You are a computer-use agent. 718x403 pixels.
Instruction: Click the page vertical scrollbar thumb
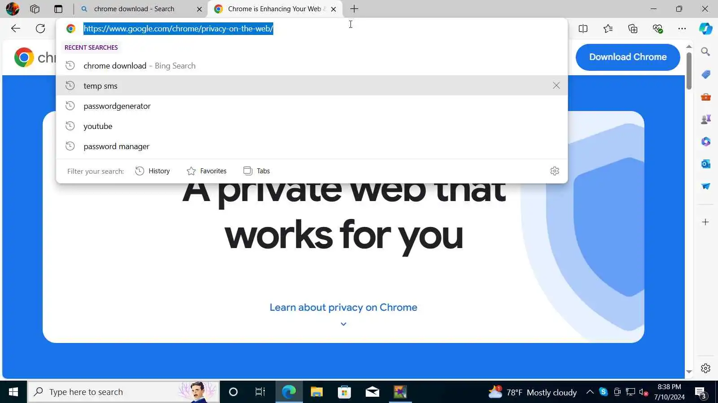689,71
